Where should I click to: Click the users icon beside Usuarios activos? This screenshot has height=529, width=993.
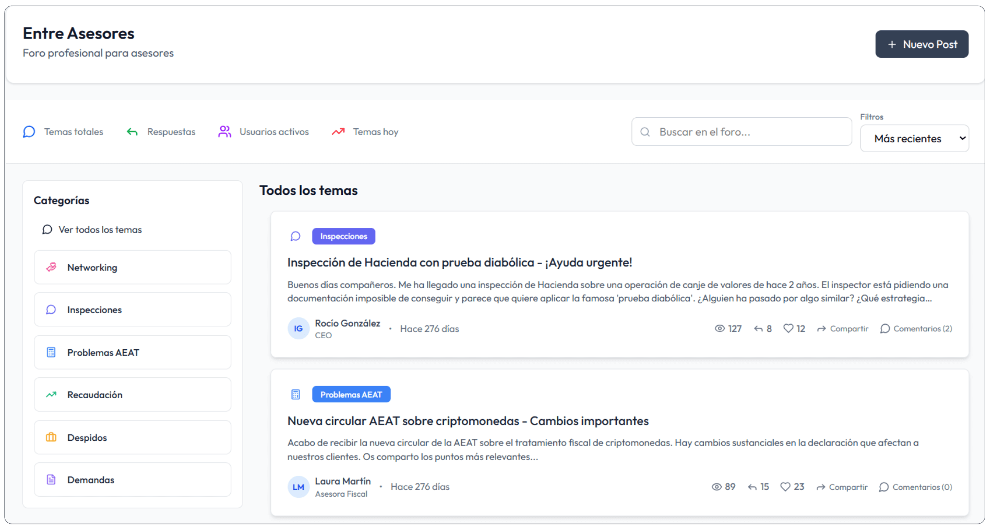(x=224, y=132)
